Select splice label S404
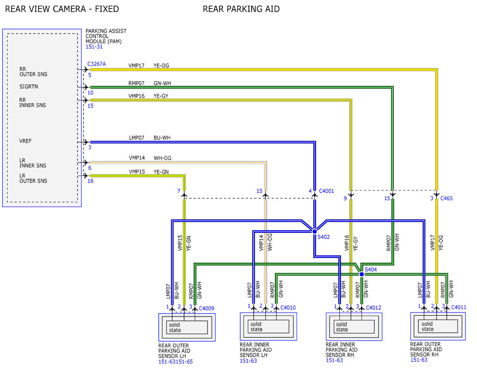Screen dimensions: 477x369 tap(370, 269)
